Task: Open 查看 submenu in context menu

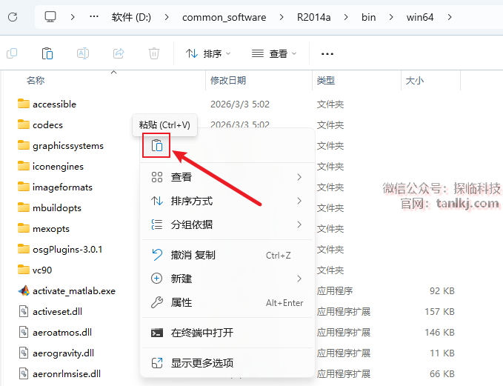Action: [x=227, y=177]
